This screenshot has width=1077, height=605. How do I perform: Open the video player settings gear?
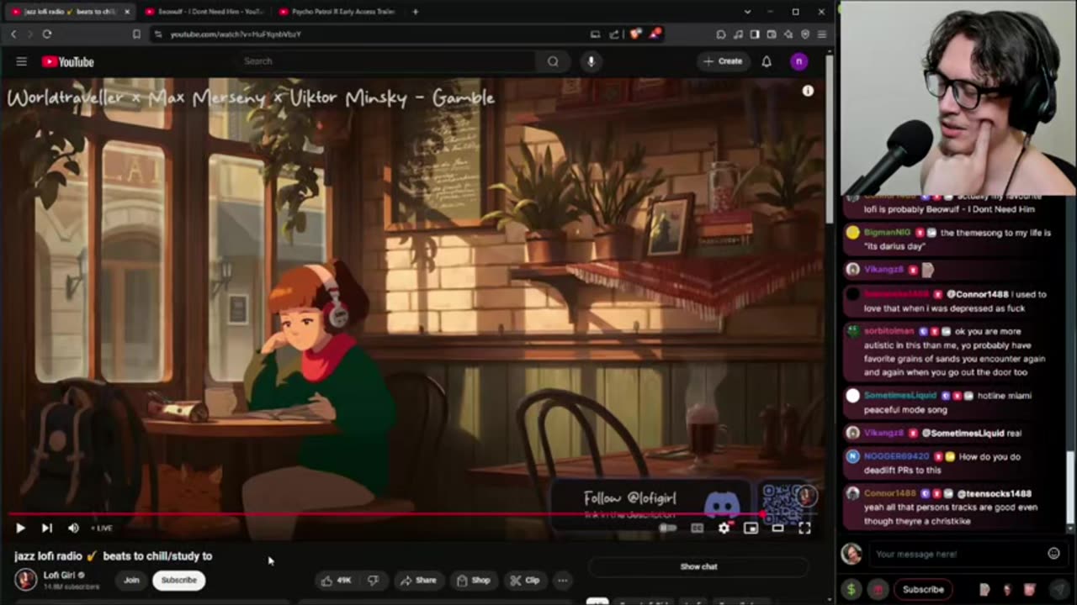724,528
